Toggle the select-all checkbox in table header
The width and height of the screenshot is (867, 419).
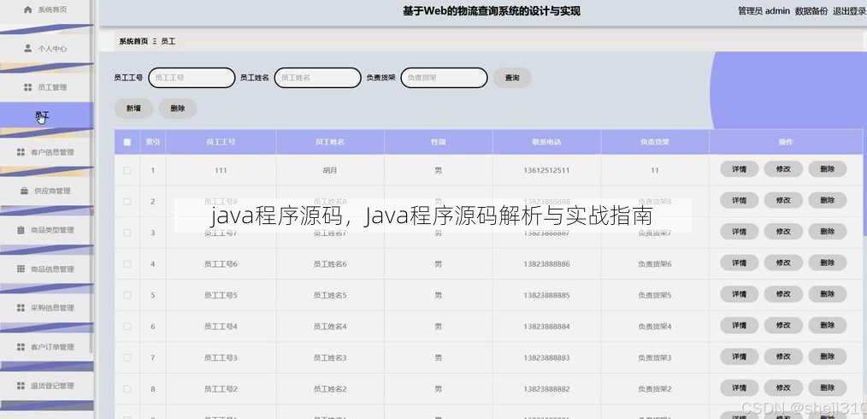coord(127,142)
